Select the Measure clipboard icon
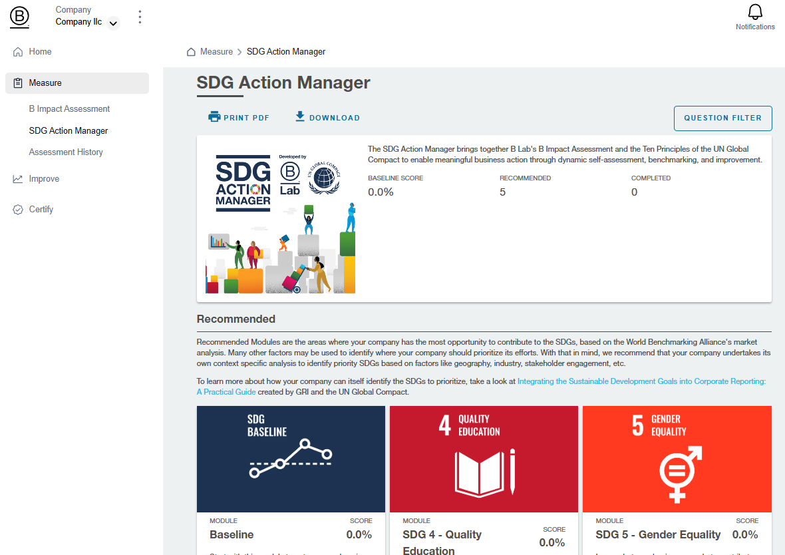This screenshot has width=785, height=555. [x=18, y=83]
